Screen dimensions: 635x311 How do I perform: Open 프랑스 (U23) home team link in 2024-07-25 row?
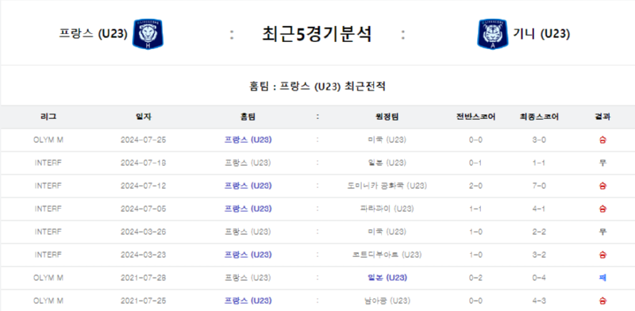(248, 140)
